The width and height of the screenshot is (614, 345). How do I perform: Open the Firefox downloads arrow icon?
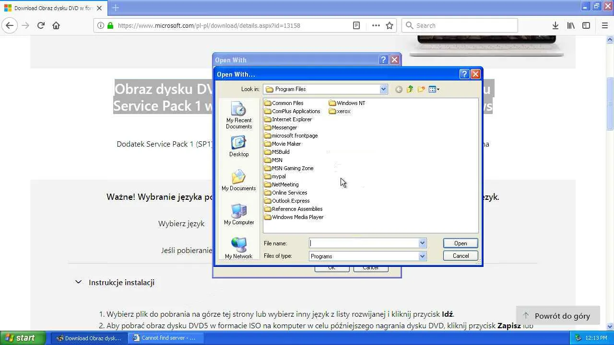pyautogui.click(x=555, y=25)
